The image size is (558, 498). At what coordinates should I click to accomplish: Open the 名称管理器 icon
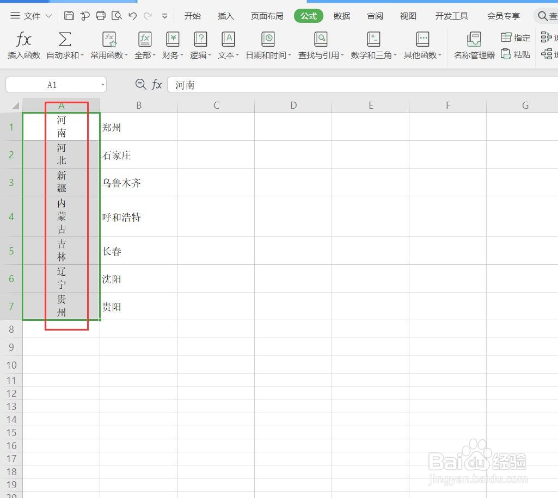tap(474, 39)
